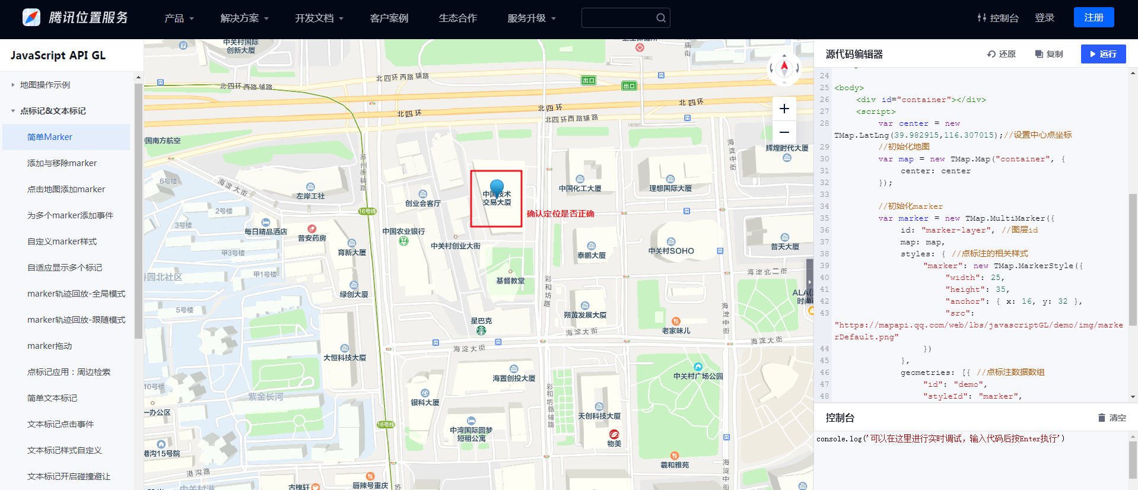Clear console with 清空 trash icon
Screen dimensions: 1138x490
pyautogui.click(x=1102, y=418)
